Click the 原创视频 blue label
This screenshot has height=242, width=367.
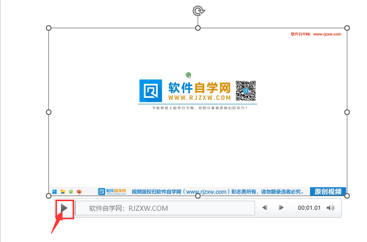[x=328, y=192]
